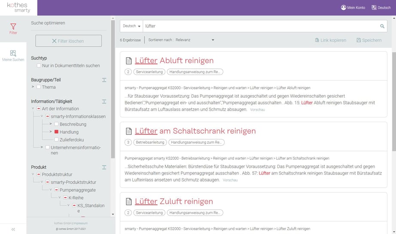Expand Unternehmensinformationen node
This screenshot has height=234, width=396.
tap(42, 147)
